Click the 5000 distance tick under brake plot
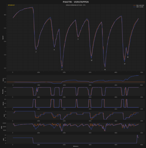146x148 pixels. pos(141,109)
